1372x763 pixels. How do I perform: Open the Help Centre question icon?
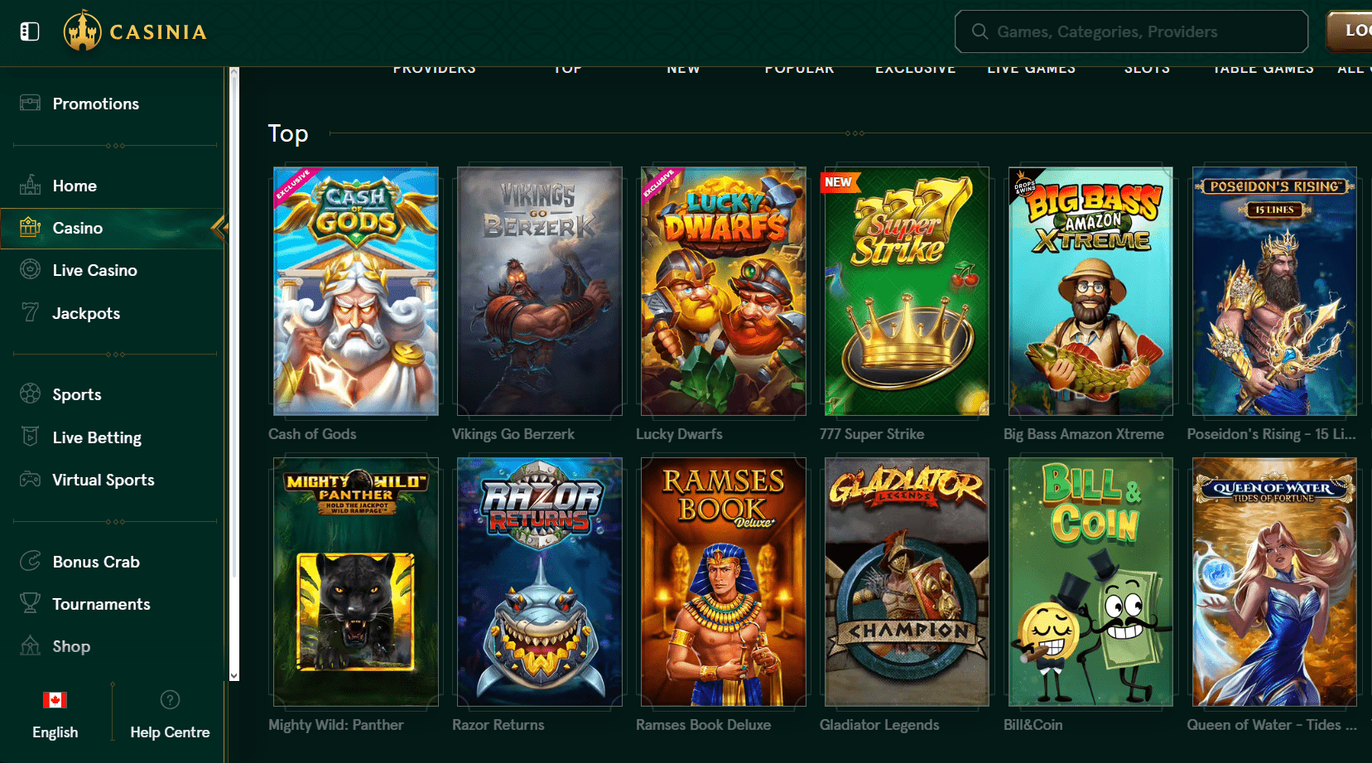170,701
